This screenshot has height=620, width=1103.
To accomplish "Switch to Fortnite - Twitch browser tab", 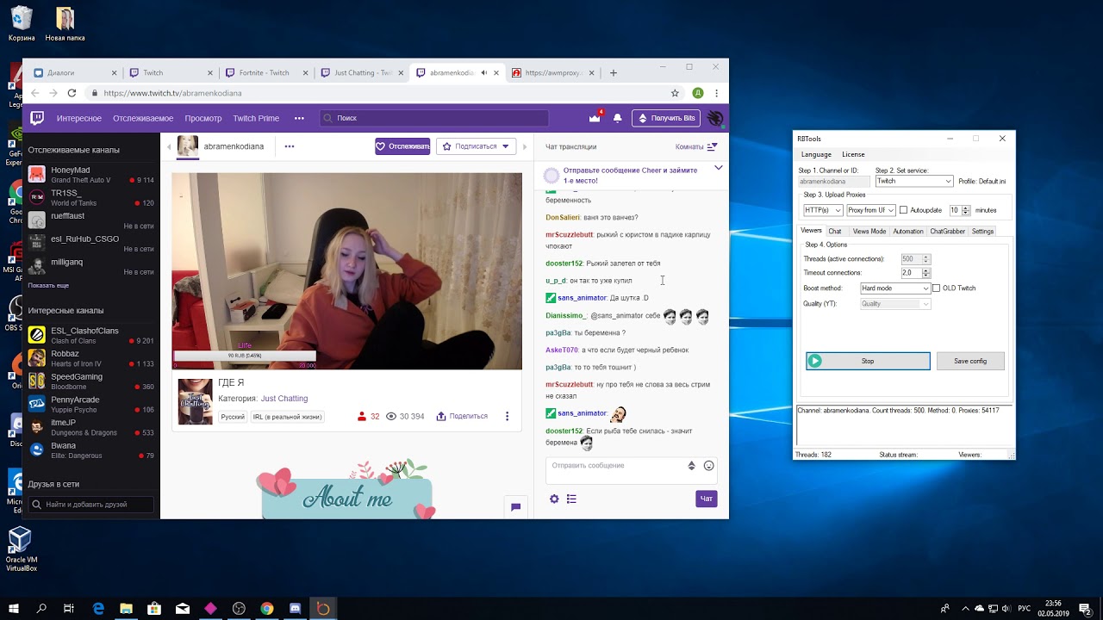I will click(x=267, y=73).
